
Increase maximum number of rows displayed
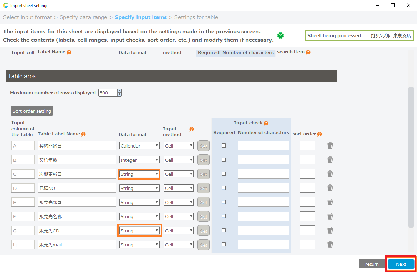119,91
